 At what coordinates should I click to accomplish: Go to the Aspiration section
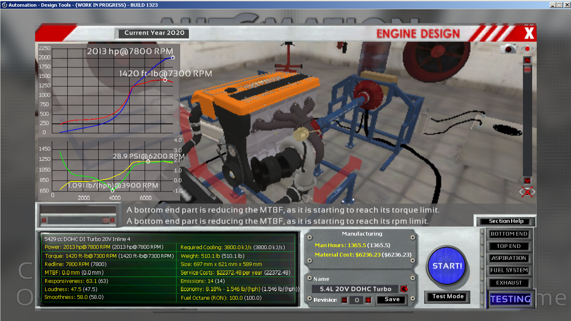pyautogui.click(x=509, y=258)
